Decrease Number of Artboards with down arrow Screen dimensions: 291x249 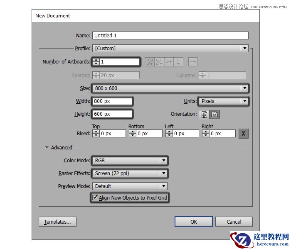pyautogui.click(x=96, y=63)
